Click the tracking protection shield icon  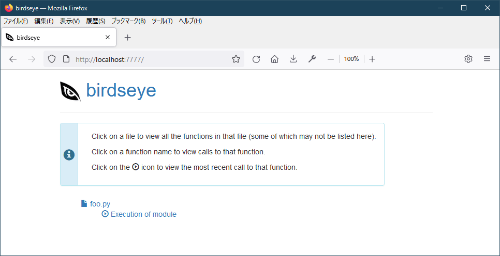click(52, 59)
